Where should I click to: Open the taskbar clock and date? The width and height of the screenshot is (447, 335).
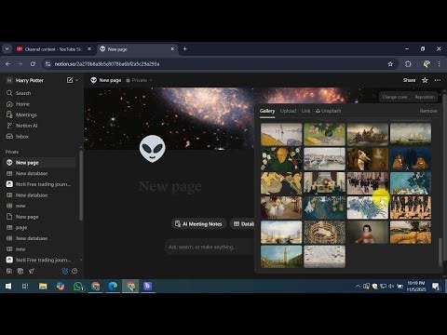tap(416, 286)
